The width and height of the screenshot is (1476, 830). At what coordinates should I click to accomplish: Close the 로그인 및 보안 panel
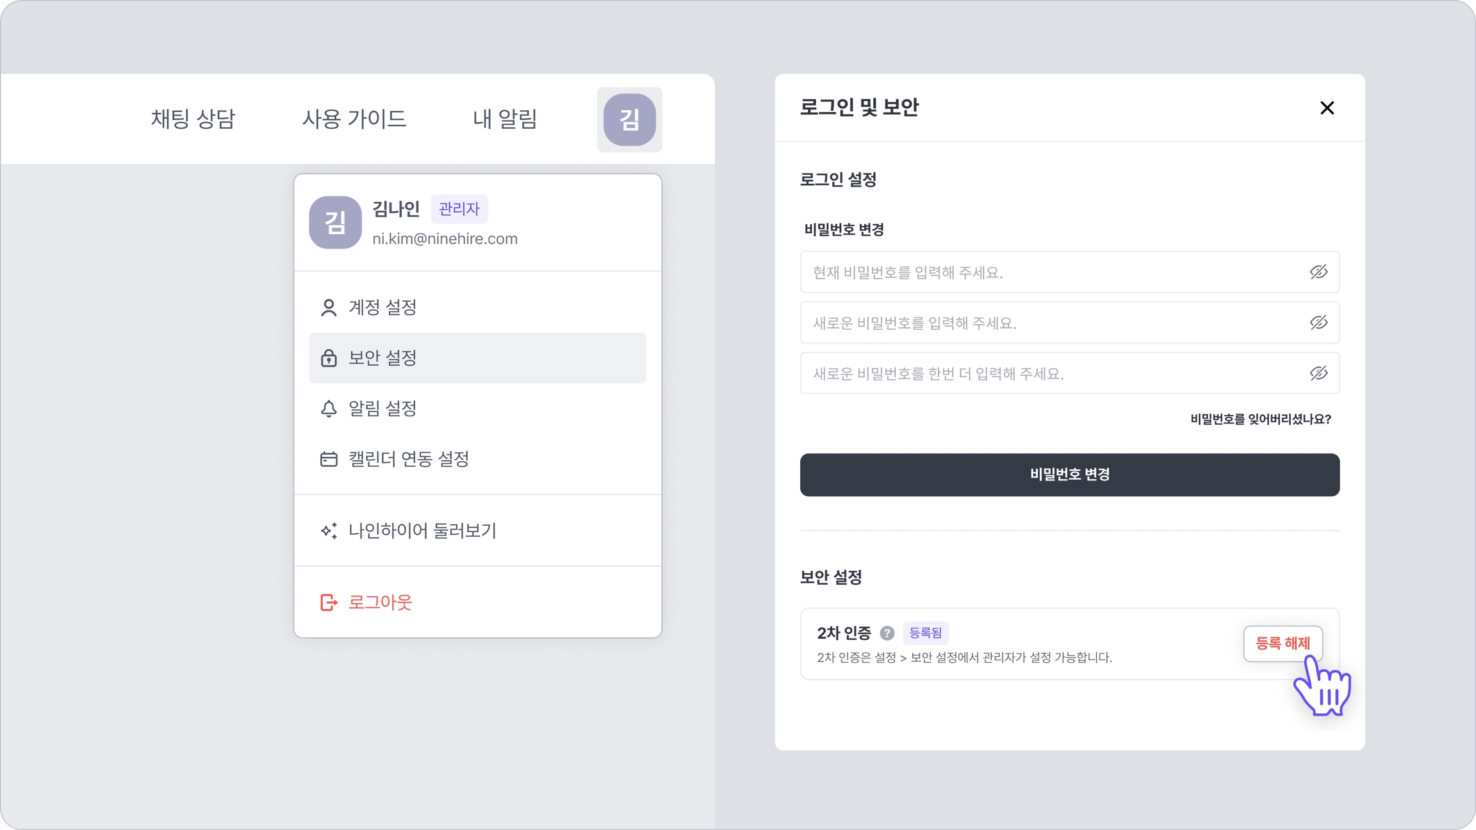1327,108
